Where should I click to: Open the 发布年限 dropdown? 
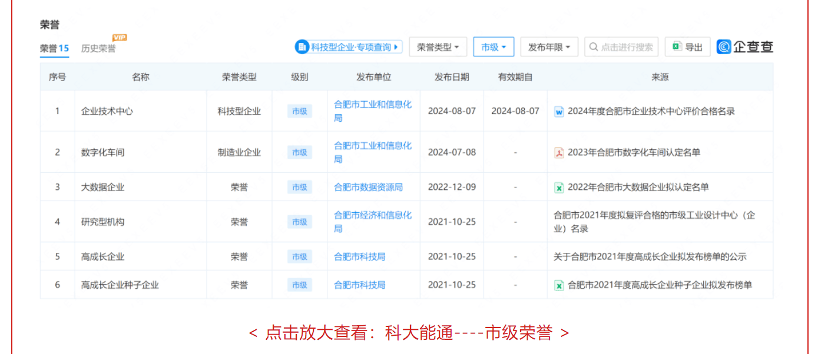(x=549, y=47)
